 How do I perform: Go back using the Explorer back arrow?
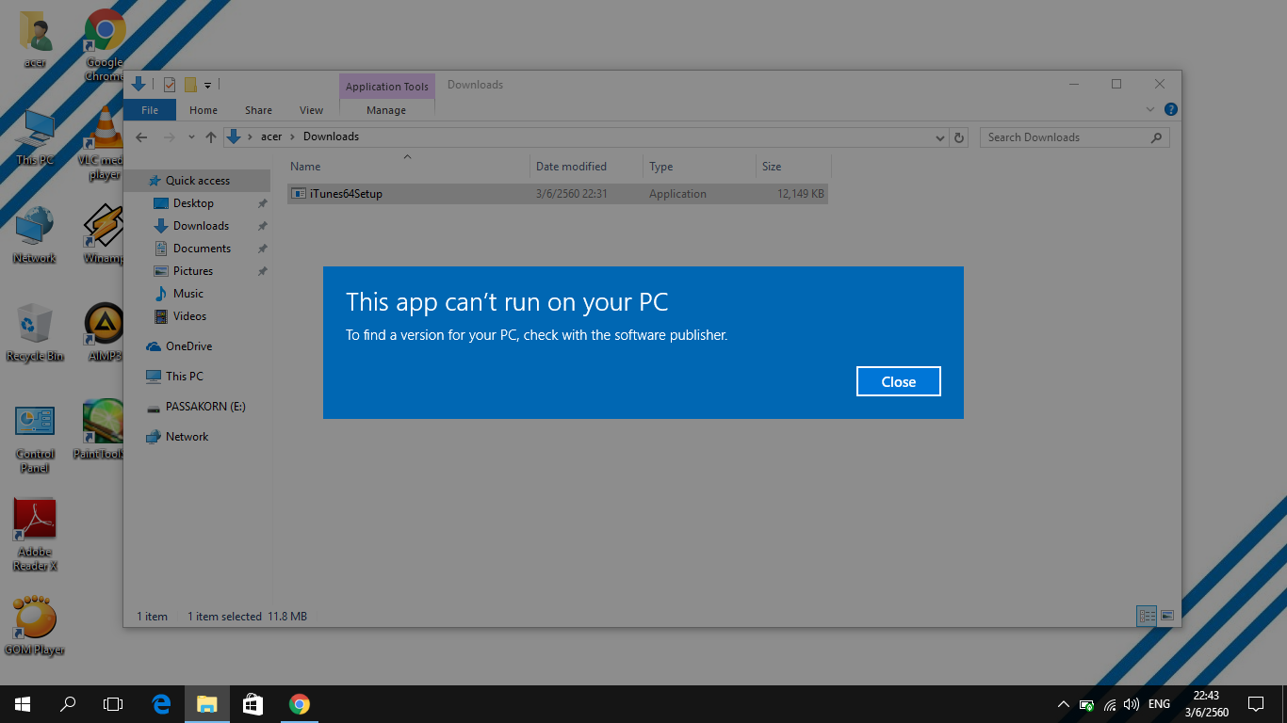tap(141, 137)
